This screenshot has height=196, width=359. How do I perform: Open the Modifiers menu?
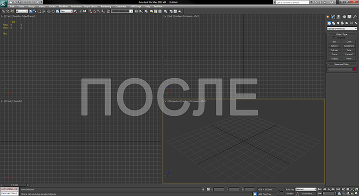64,6
